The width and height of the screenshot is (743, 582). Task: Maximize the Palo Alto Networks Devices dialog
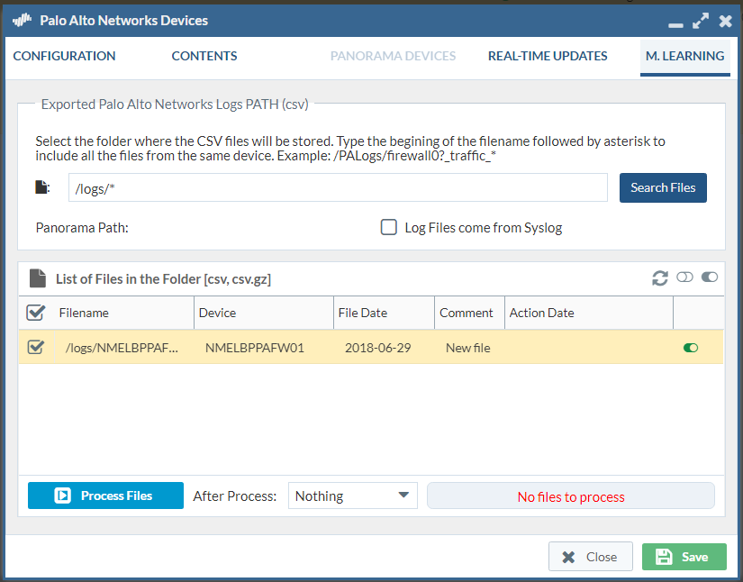click(701, 20)
